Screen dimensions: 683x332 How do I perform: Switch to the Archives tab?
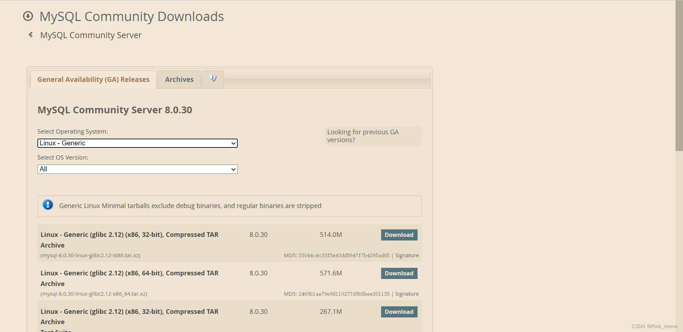[x=179, y=79]
